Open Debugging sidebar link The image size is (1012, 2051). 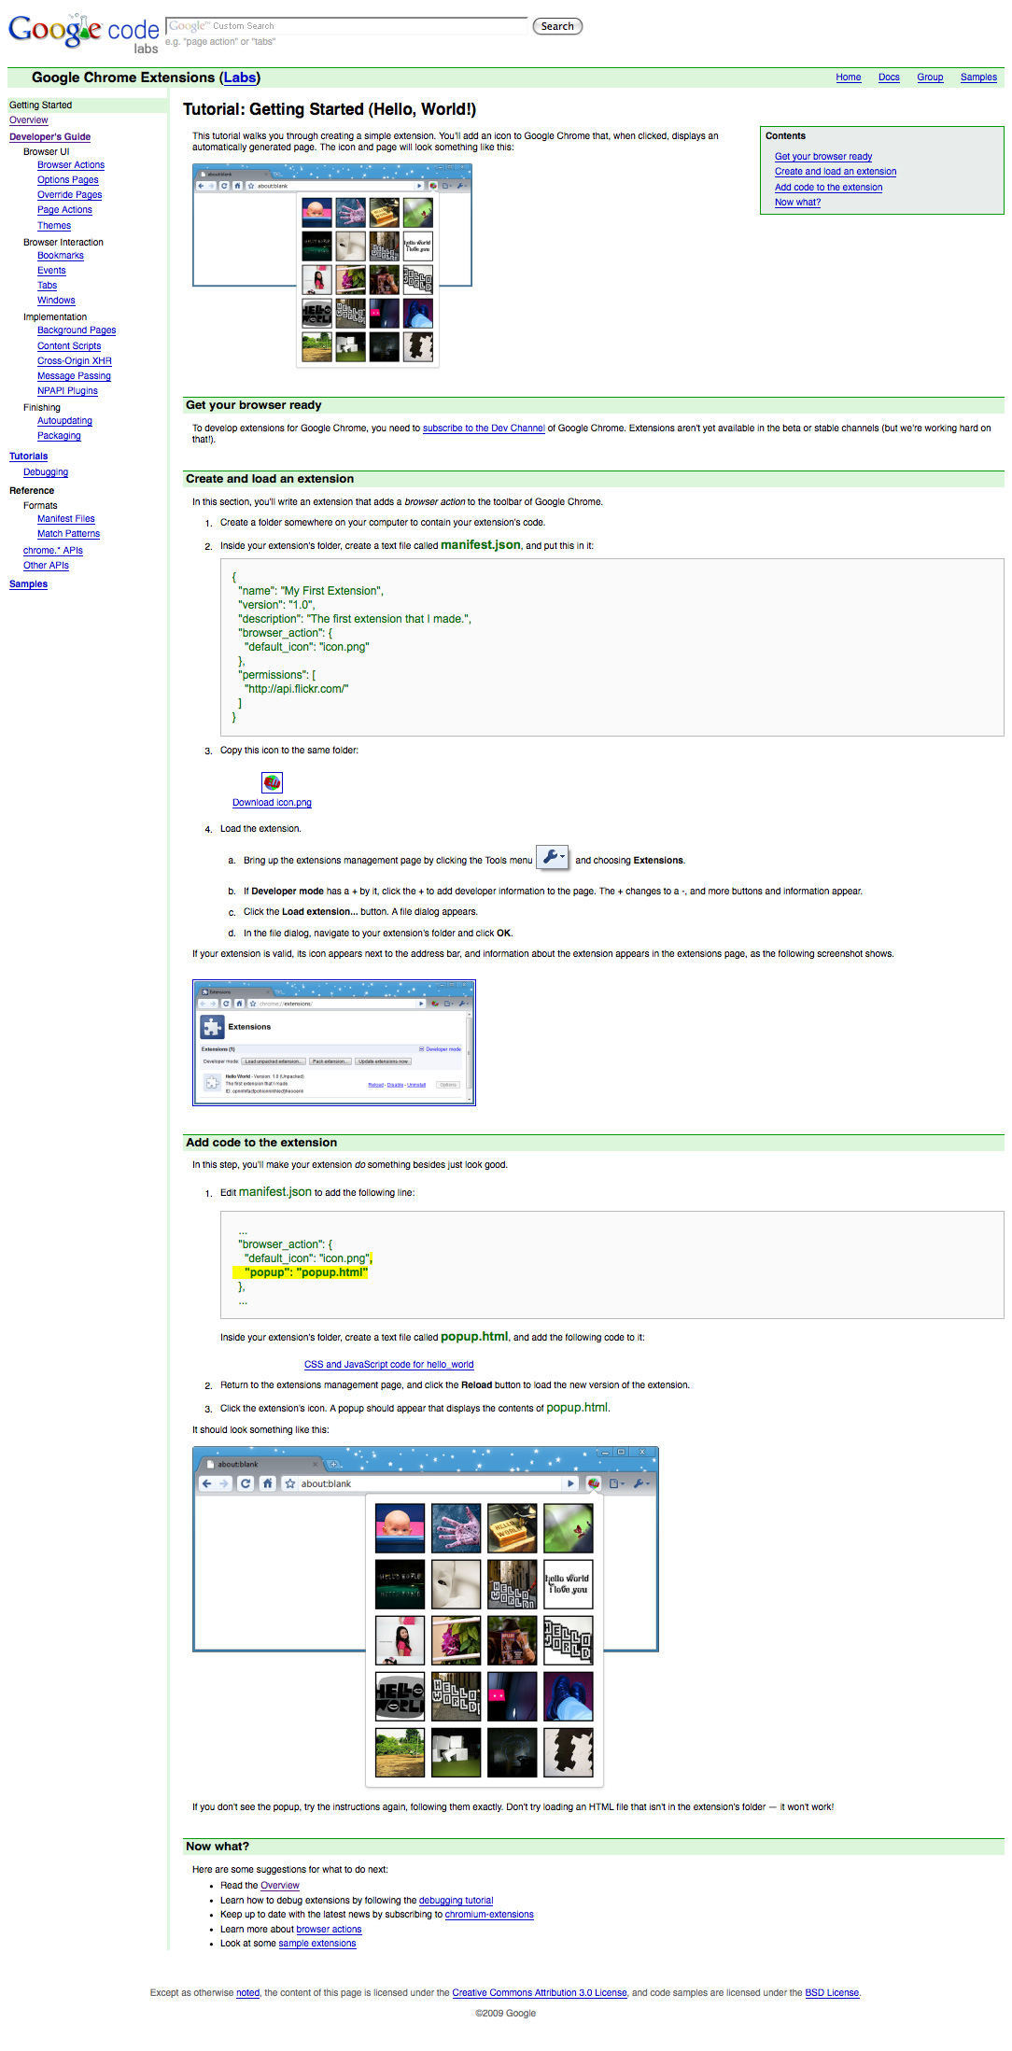[x=46, y=472]
